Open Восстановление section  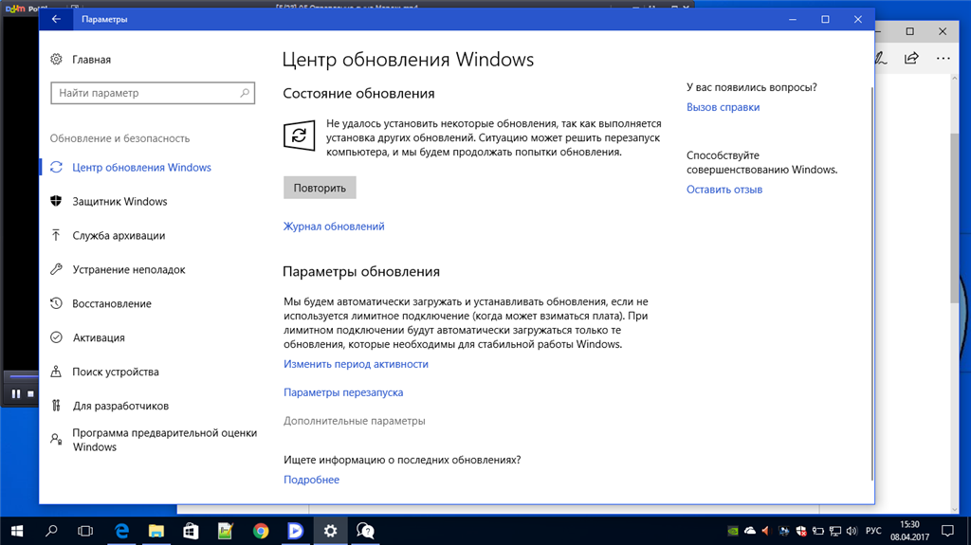(x=112, y=303)
